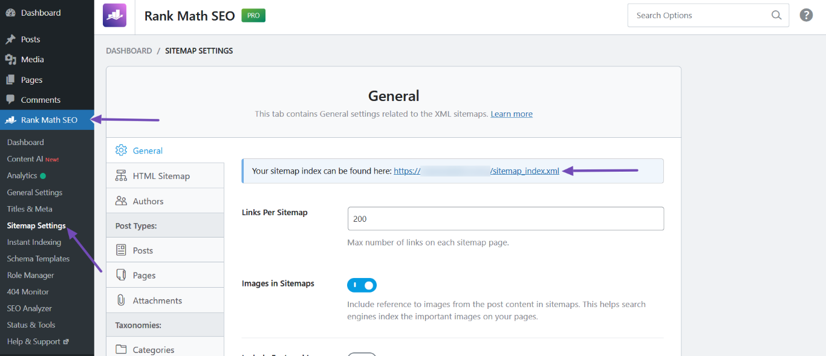Click the Help & Support external link icon
This screenshot has height=356, width=826.
pos(66,341)
